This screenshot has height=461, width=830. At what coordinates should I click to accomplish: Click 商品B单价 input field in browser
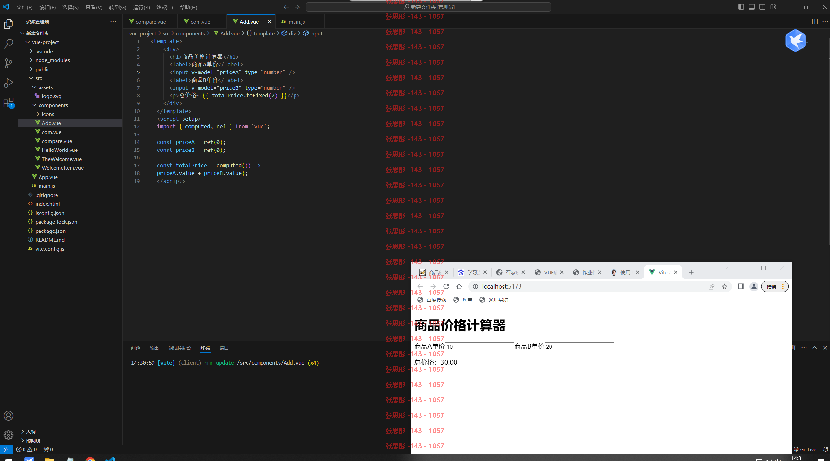(x=579, y=347)
